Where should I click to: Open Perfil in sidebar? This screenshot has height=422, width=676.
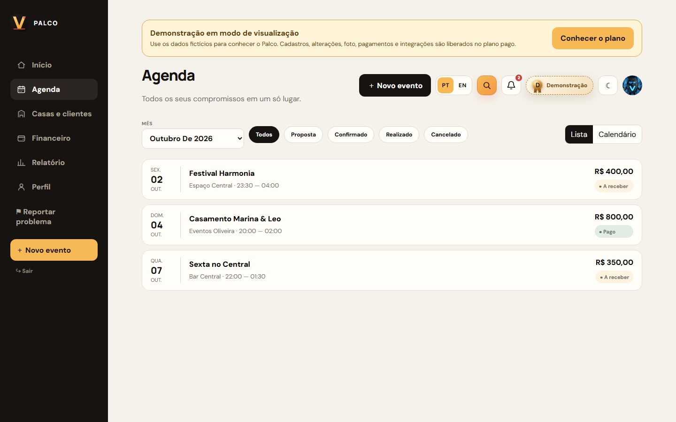pyautogui.click(x=54, y=187)
